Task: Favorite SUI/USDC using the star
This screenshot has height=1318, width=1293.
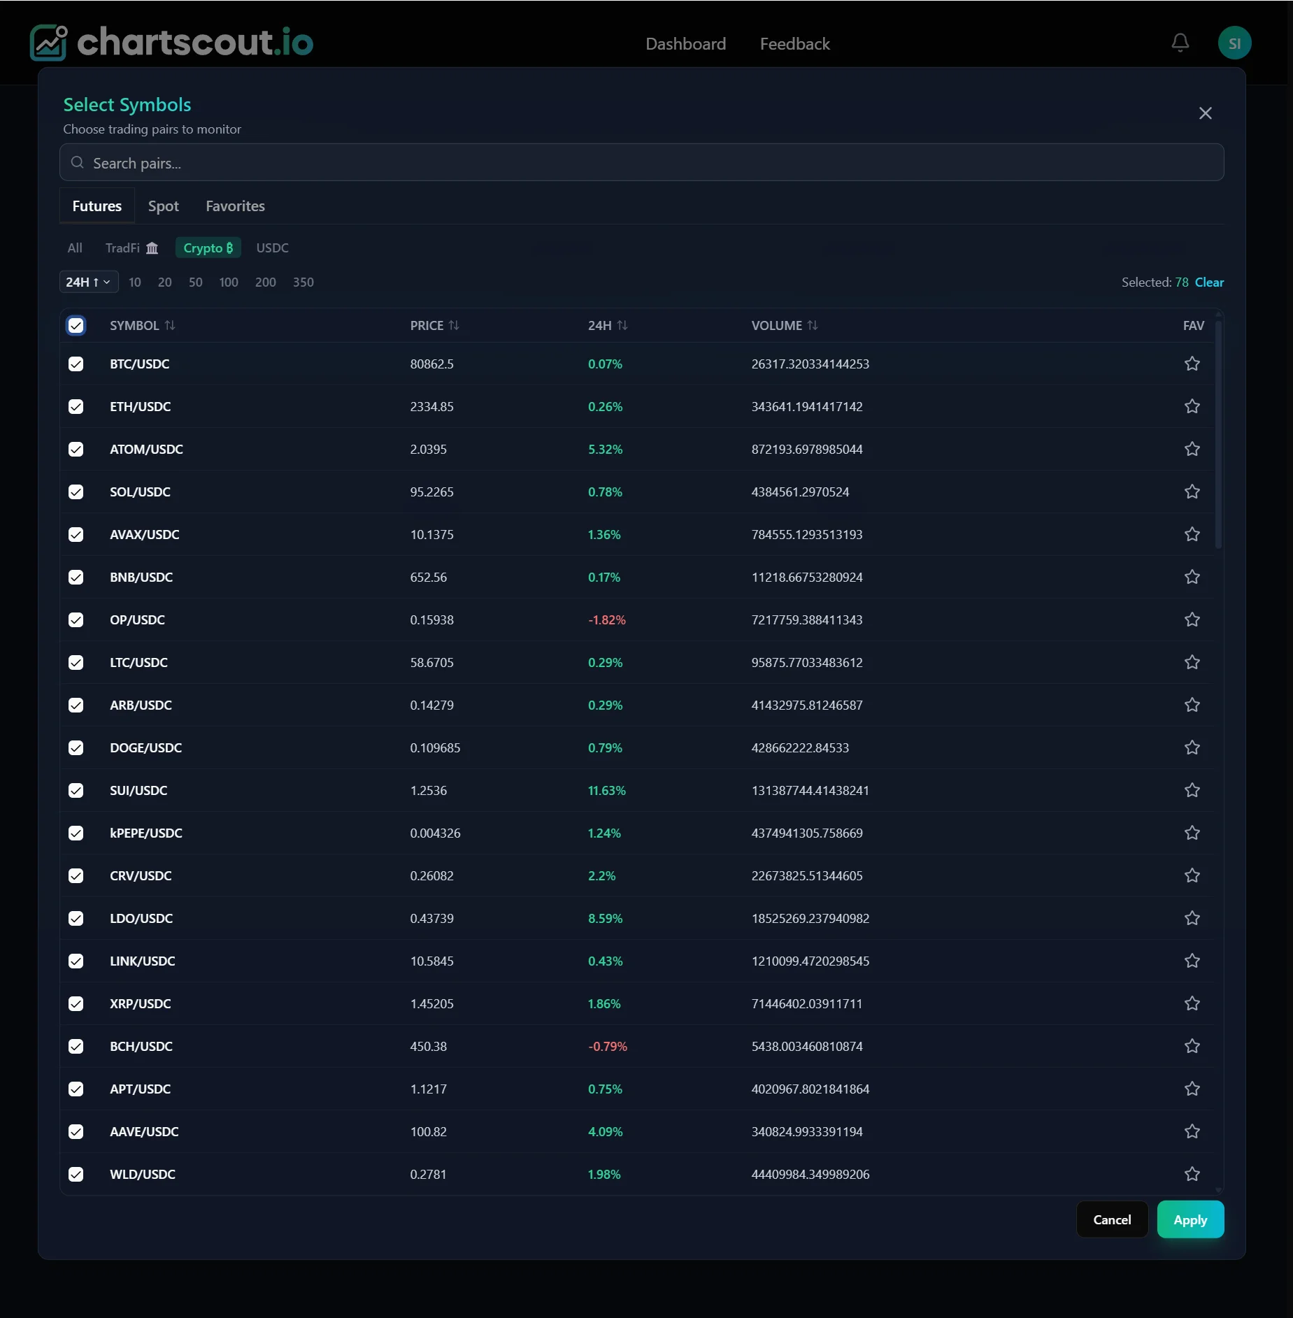Action: pos(1192,790)
